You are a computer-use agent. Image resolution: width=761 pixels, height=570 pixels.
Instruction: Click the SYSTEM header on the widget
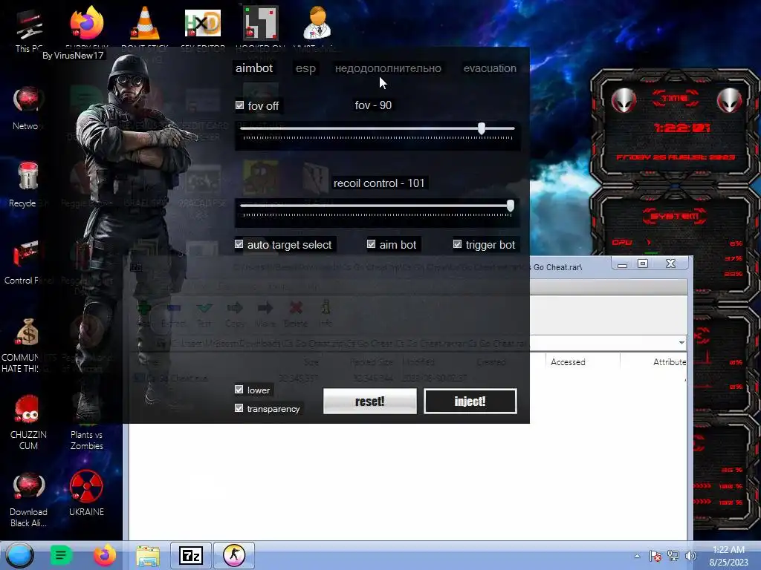click(675, 216)
